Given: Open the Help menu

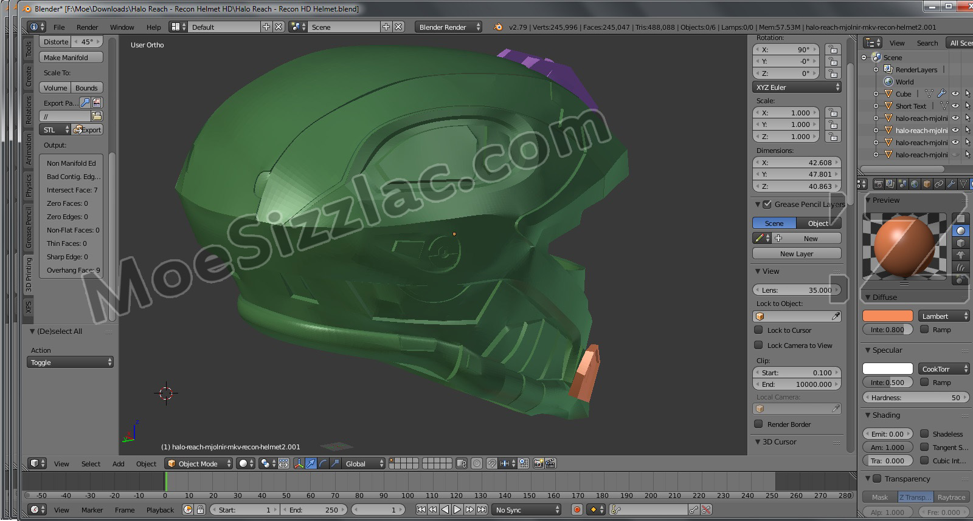Looking at the screenshot, I should coord(154,27).
